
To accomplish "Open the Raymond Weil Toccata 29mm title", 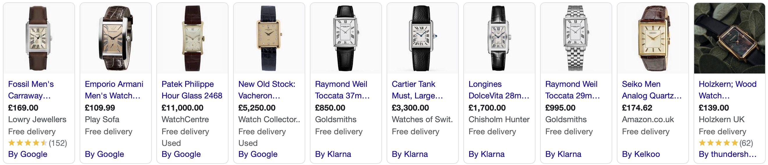I will (x=572, y=90).
